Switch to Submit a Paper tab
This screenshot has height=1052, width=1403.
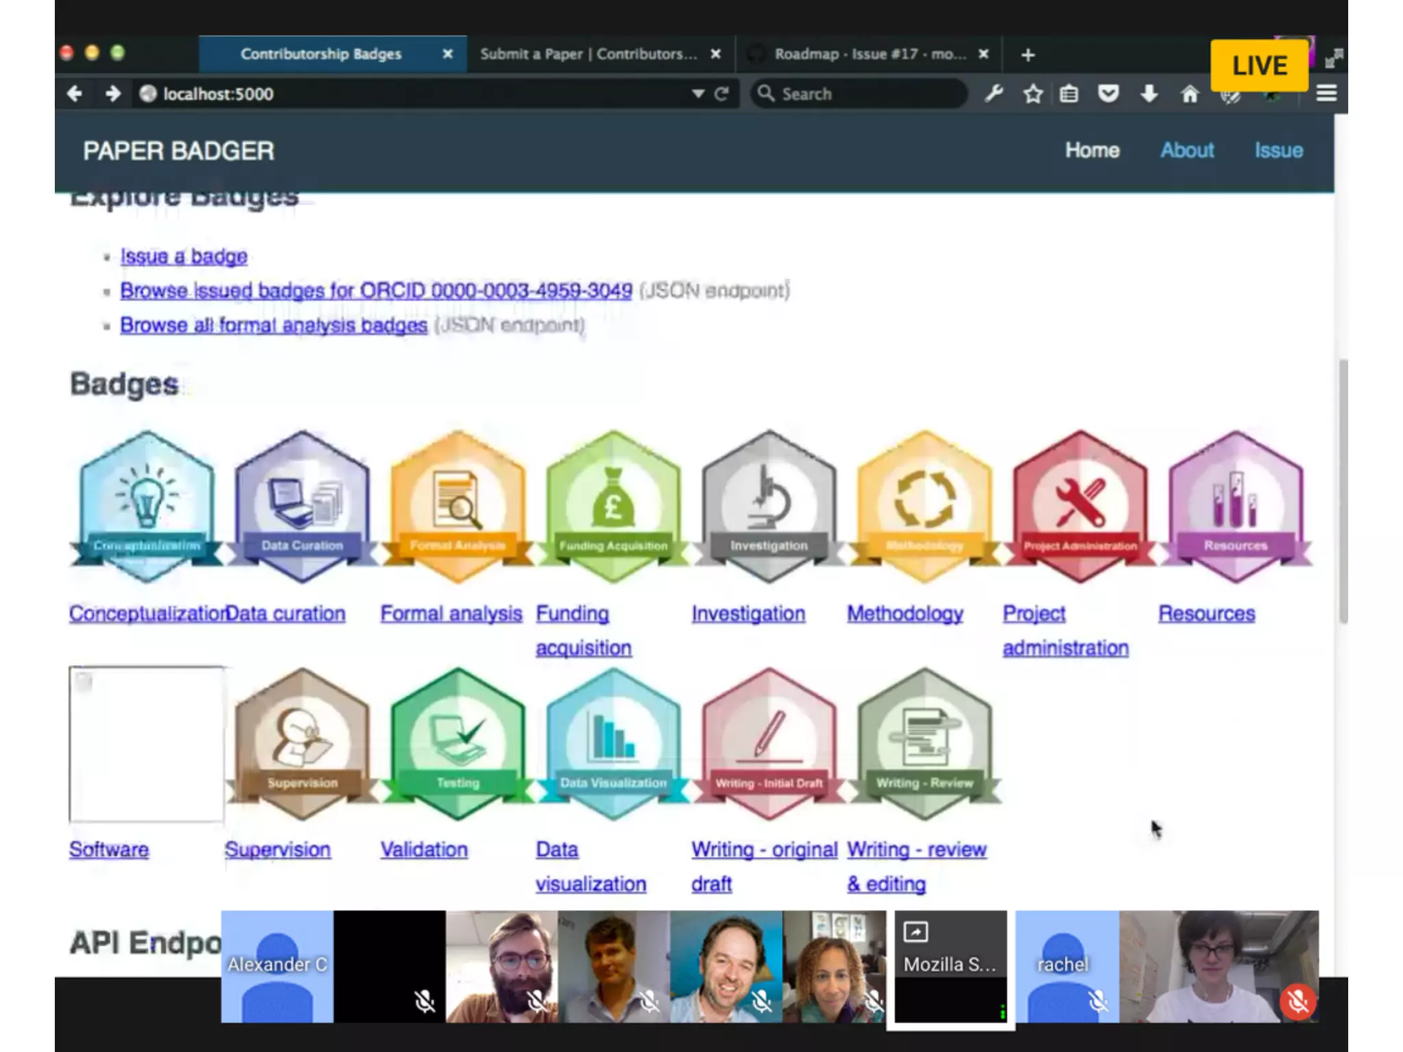click(588, 54)
